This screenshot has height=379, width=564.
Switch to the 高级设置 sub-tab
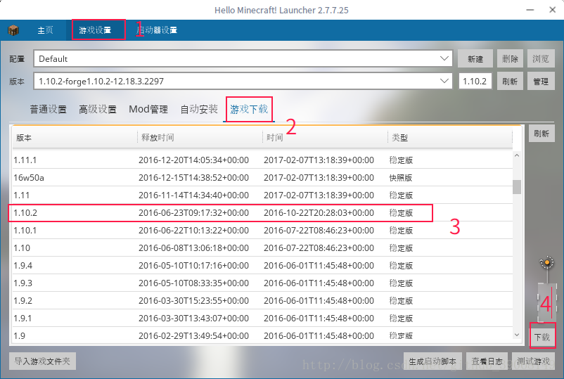98,109
